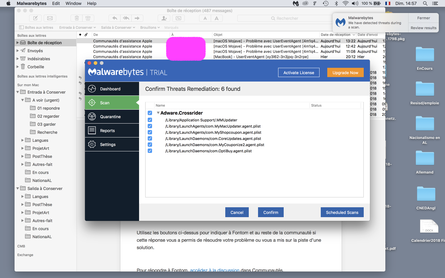Click the Rechercher search field in Mail
This screenshot has width=445, height=278.
pyautogui.click(x=284, y=18)
